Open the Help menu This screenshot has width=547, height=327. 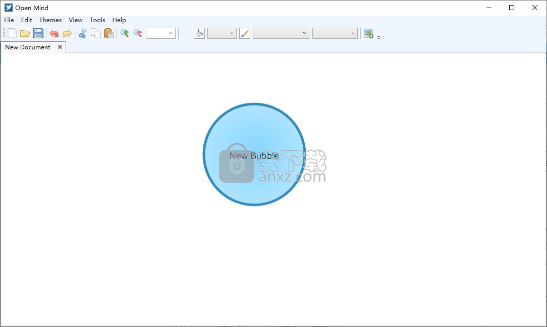[x=119, y=20]
